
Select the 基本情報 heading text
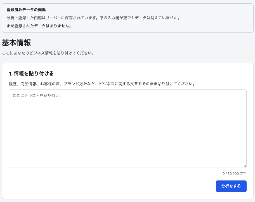[16, 43]
